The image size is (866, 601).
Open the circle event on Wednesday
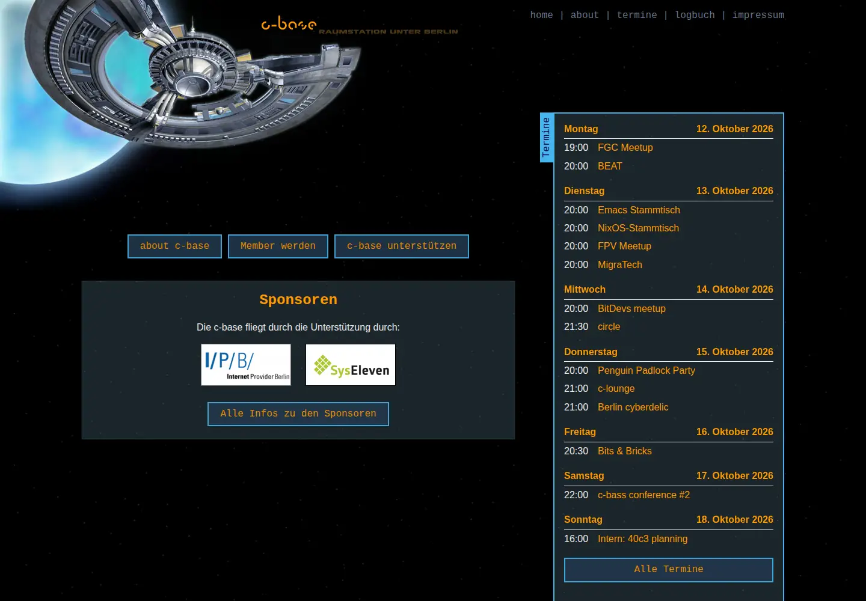click(x=609, y=327)
